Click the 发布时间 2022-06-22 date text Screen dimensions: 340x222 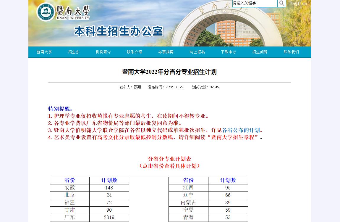(x=166, y=87)
